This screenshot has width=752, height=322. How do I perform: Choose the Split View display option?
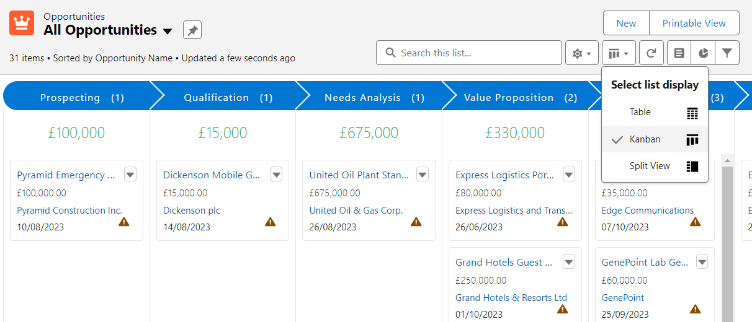coord(655,166)
